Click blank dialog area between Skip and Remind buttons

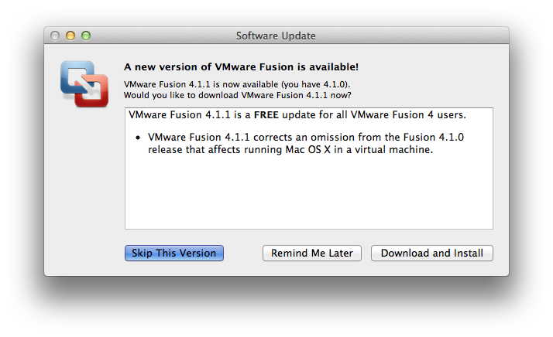tap(243, 253)
